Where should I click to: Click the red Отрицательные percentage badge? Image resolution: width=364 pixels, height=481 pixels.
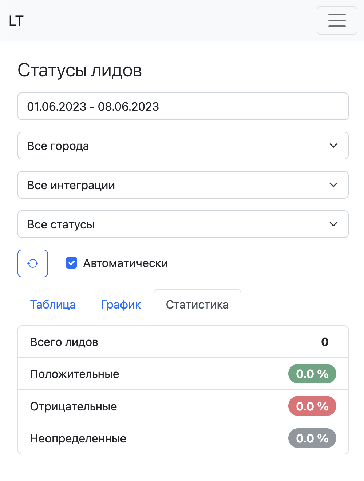[312, 406]
